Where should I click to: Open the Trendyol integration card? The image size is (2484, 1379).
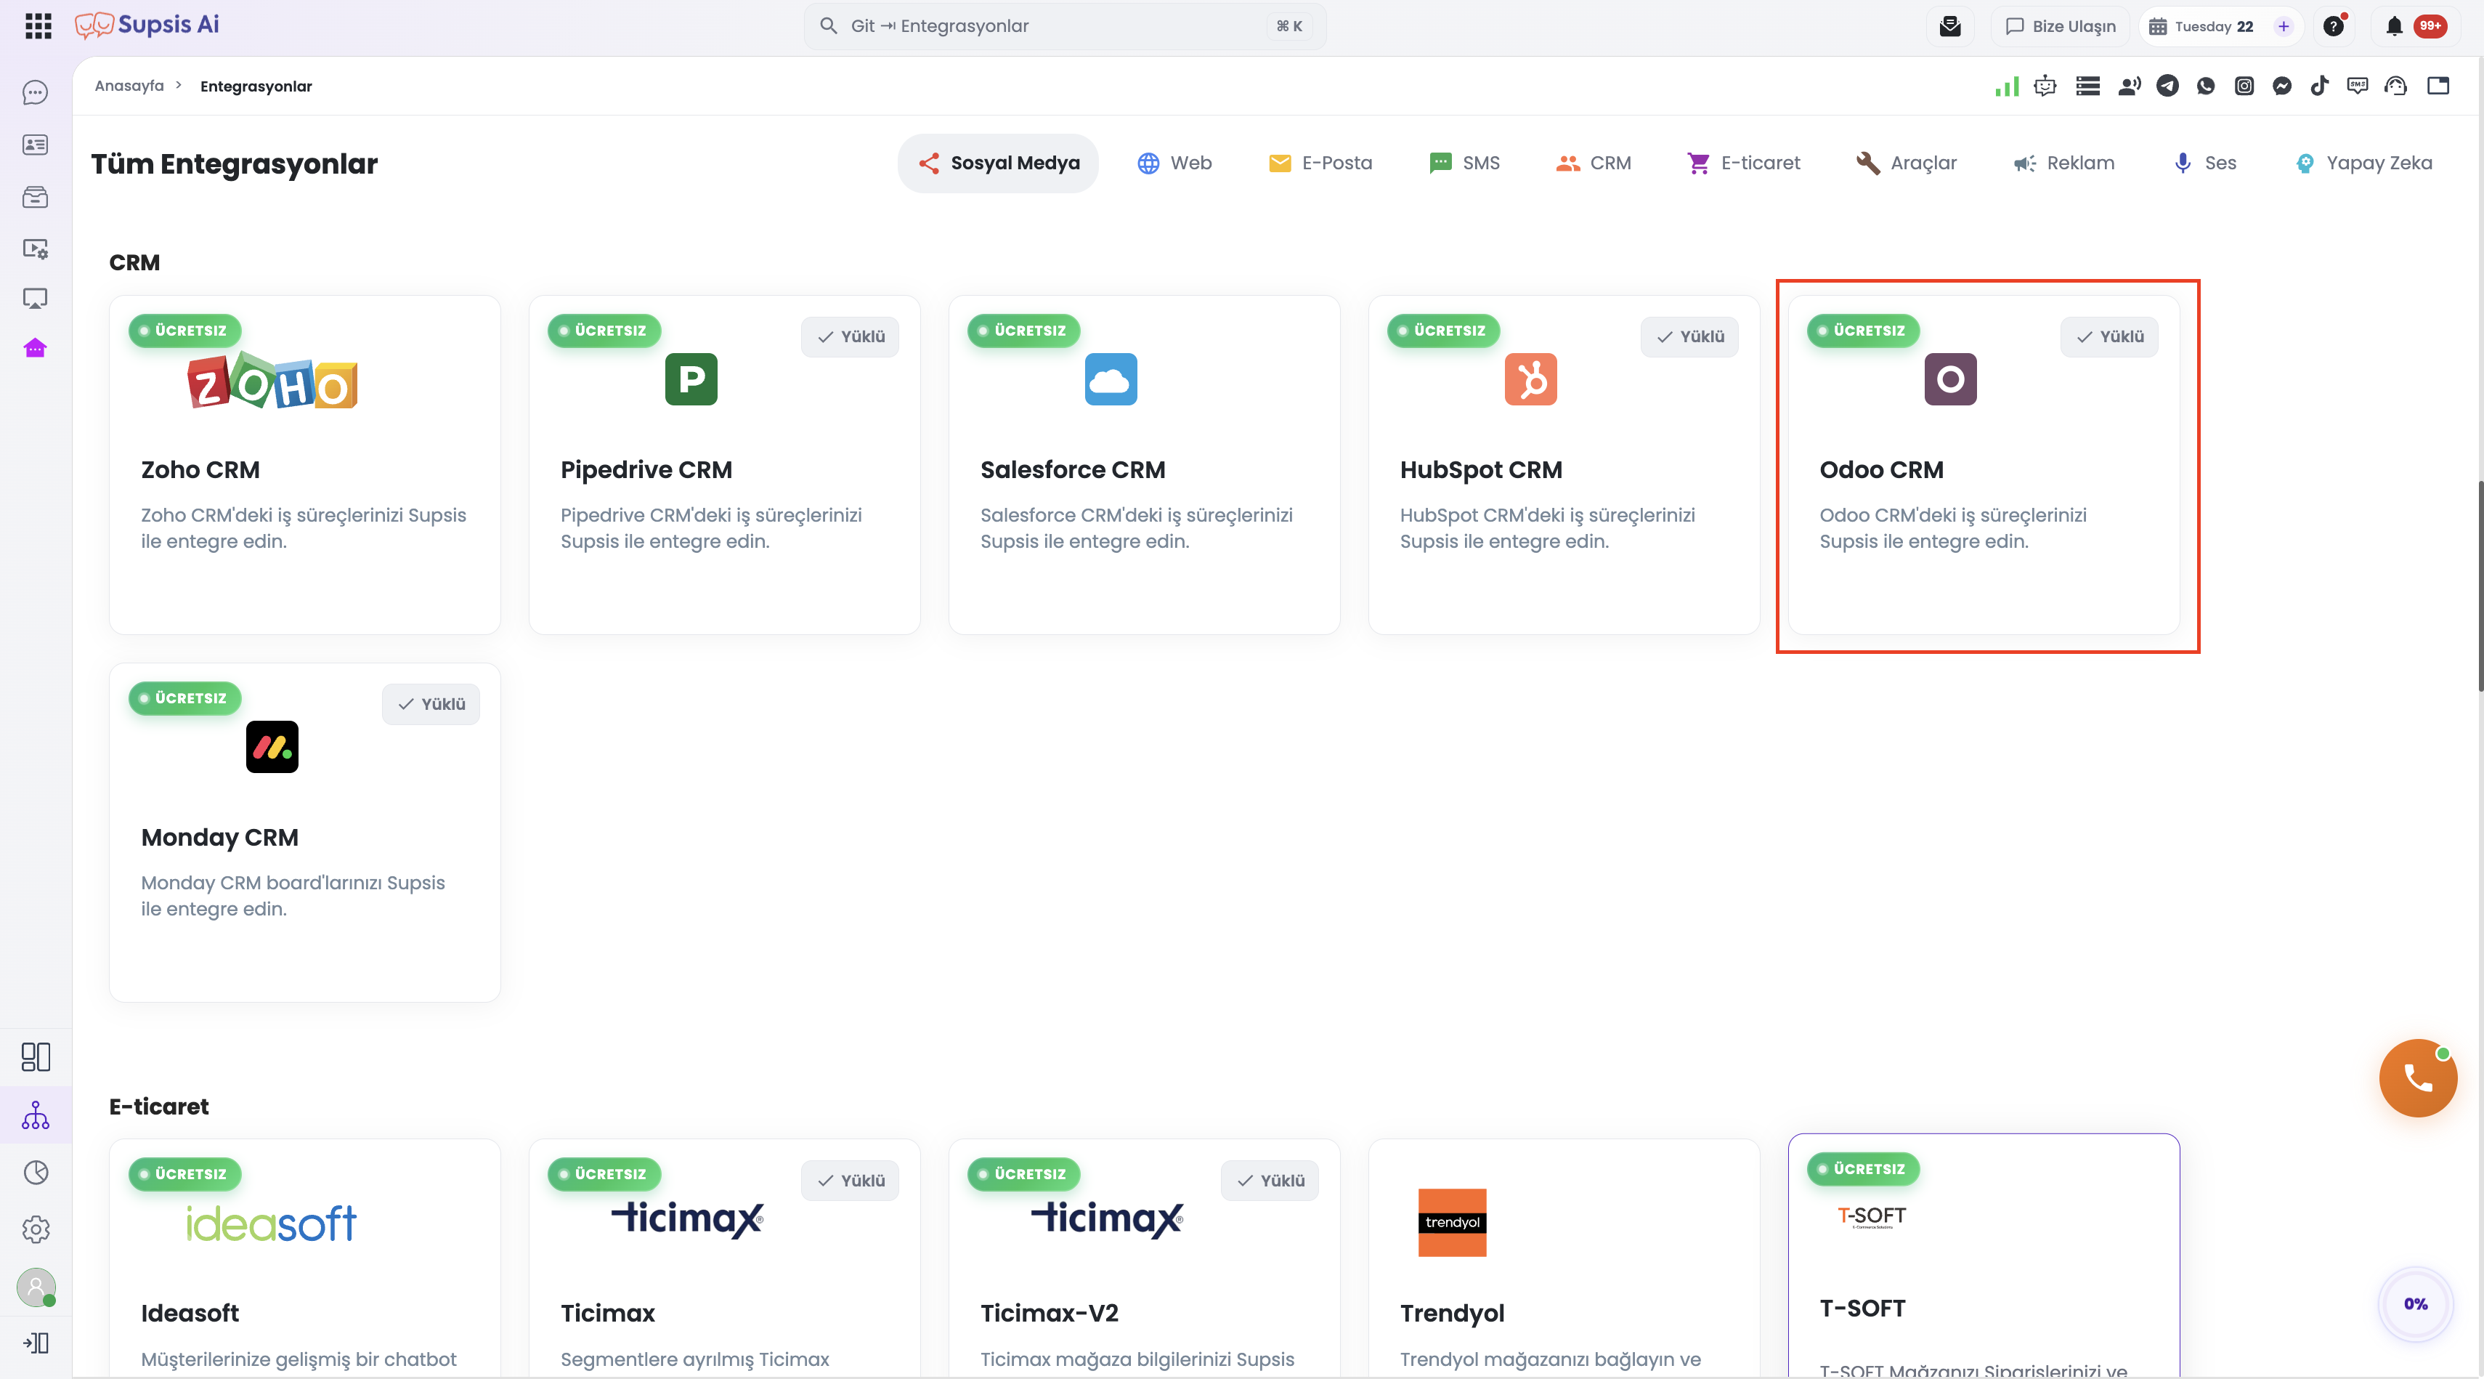point(1564,1258)
